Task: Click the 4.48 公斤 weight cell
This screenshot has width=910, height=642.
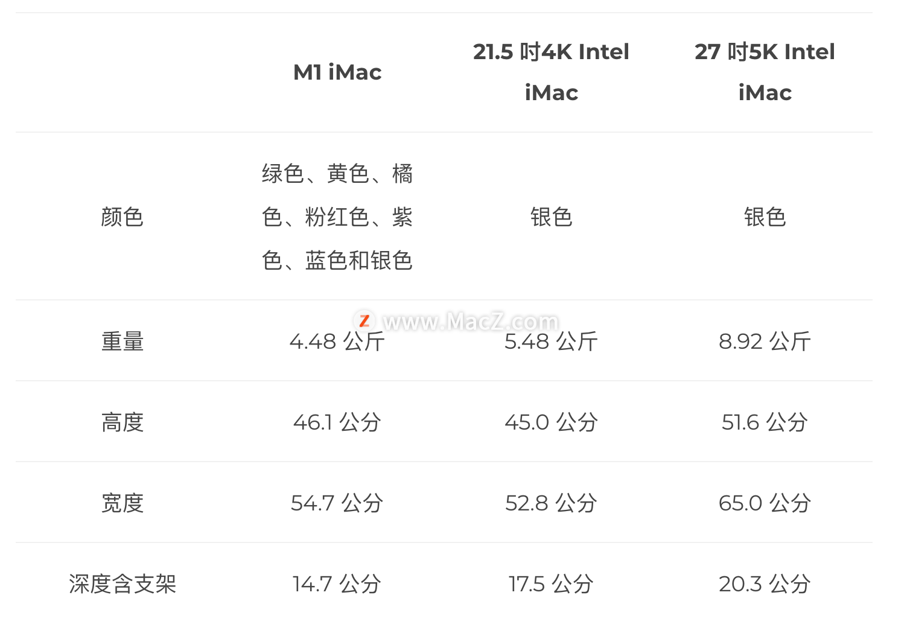Action: click(337, 342)
